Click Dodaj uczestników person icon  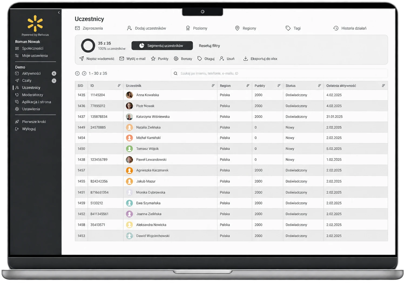point(129,28)
